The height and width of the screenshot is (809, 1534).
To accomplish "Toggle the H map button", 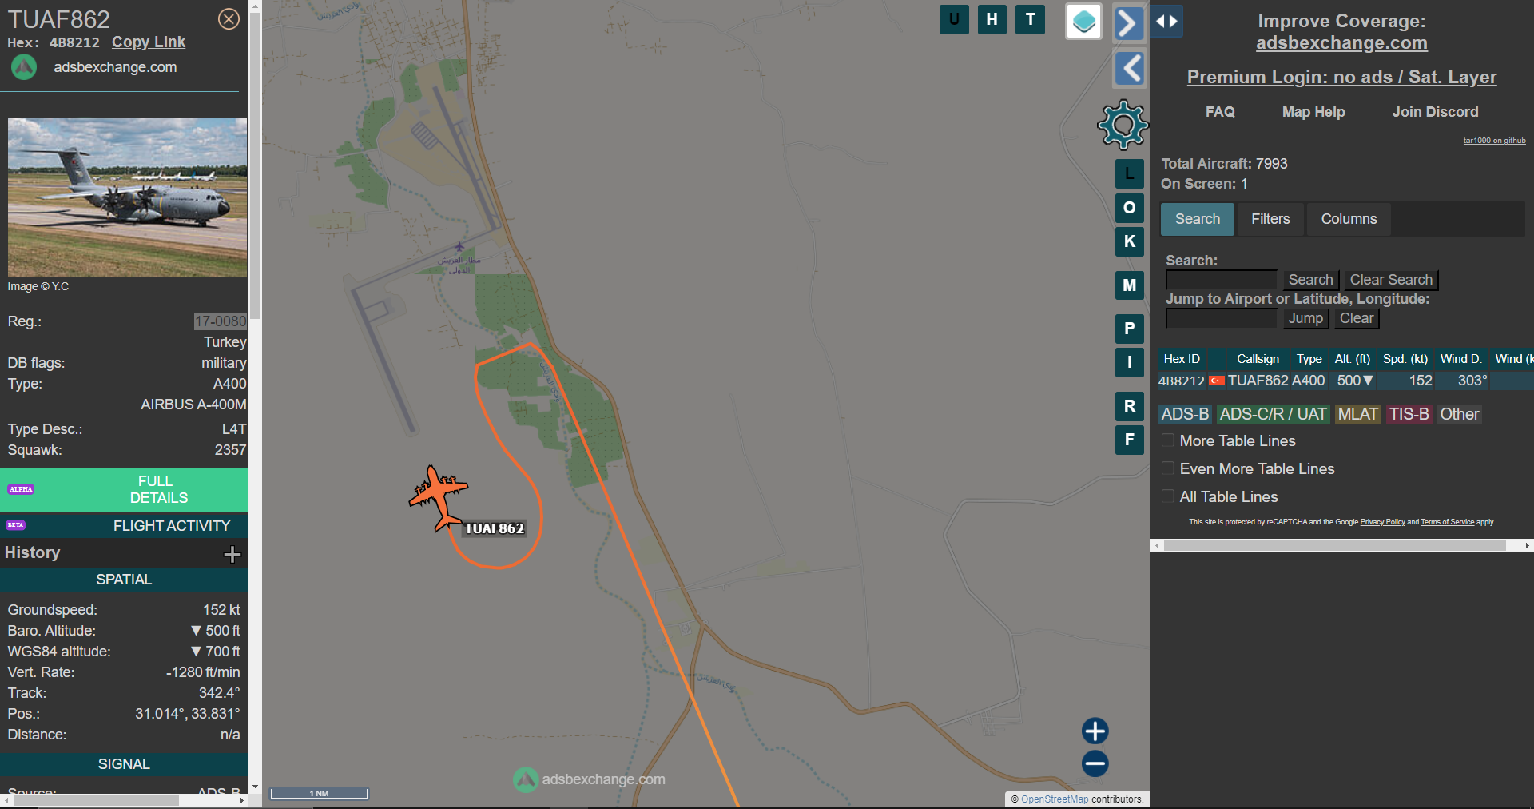I will coord(992,19).
